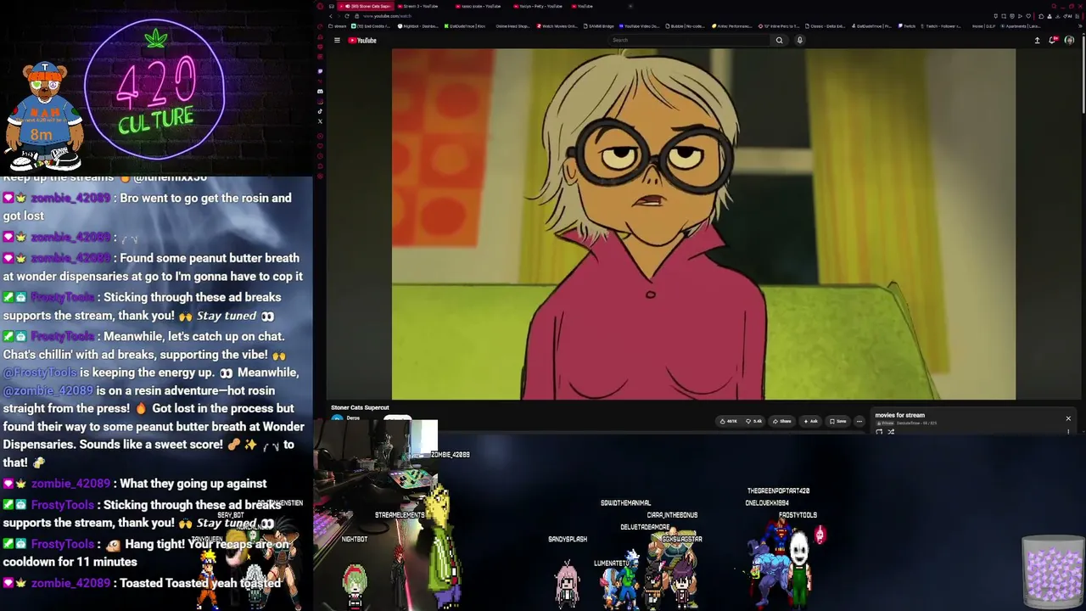1086x611 pixels.
Task: Like the Stoner Cats Supercut video
Action: click(x=728, y=421)
